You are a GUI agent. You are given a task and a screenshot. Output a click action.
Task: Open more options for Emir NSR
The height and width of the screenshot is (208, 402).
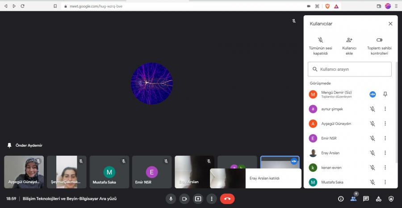point(385,138)
